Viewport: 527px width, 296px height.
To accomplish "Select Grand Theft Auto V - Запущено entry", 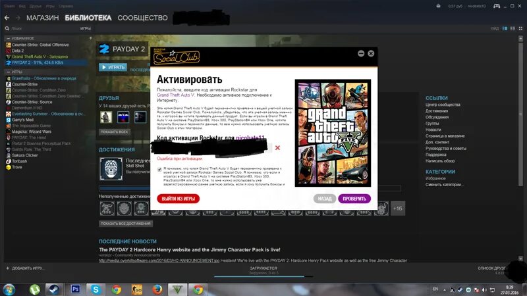I will [40, 57].
